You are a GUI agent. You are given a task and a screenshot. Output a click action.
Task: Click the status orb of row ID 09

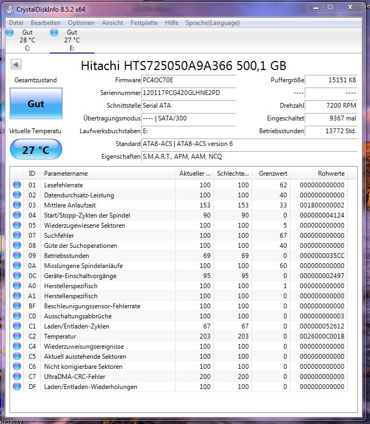click(x=17, y=256)
